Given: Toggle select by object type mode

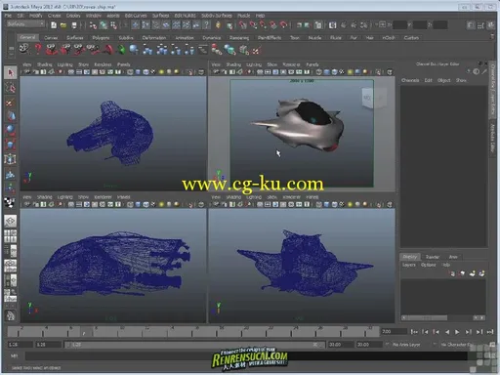Looking at the screenshot, I should click(104, 25).
